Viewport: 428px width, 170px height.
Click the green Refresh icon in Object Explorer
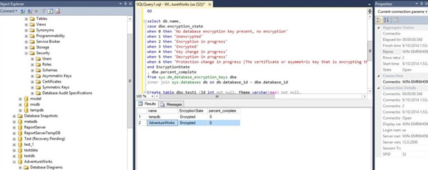click(50, 11)
